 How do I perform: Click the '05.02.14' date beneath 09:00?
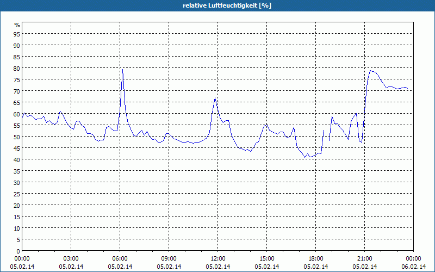[169, 267]
